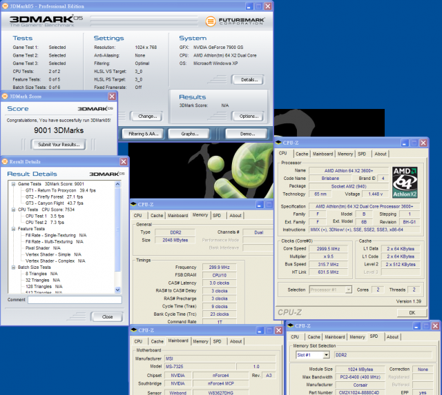Click the CPU-Z title icon of the Memory tab window

(x=133, y=204)
